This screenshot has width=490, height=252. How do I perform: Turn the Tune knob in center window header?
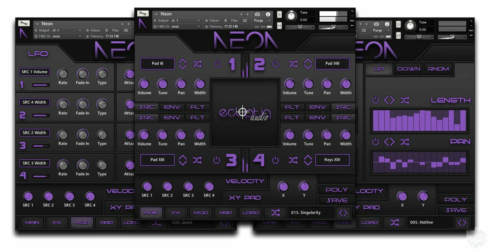291,16
